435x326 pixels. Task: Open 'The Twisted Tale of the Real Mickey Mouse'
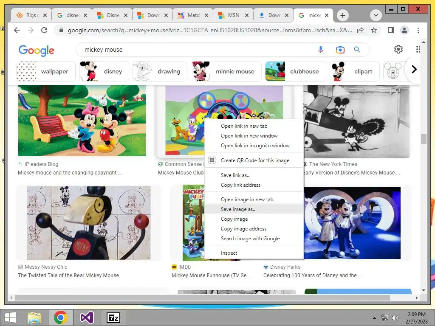(x=68, y=275)
